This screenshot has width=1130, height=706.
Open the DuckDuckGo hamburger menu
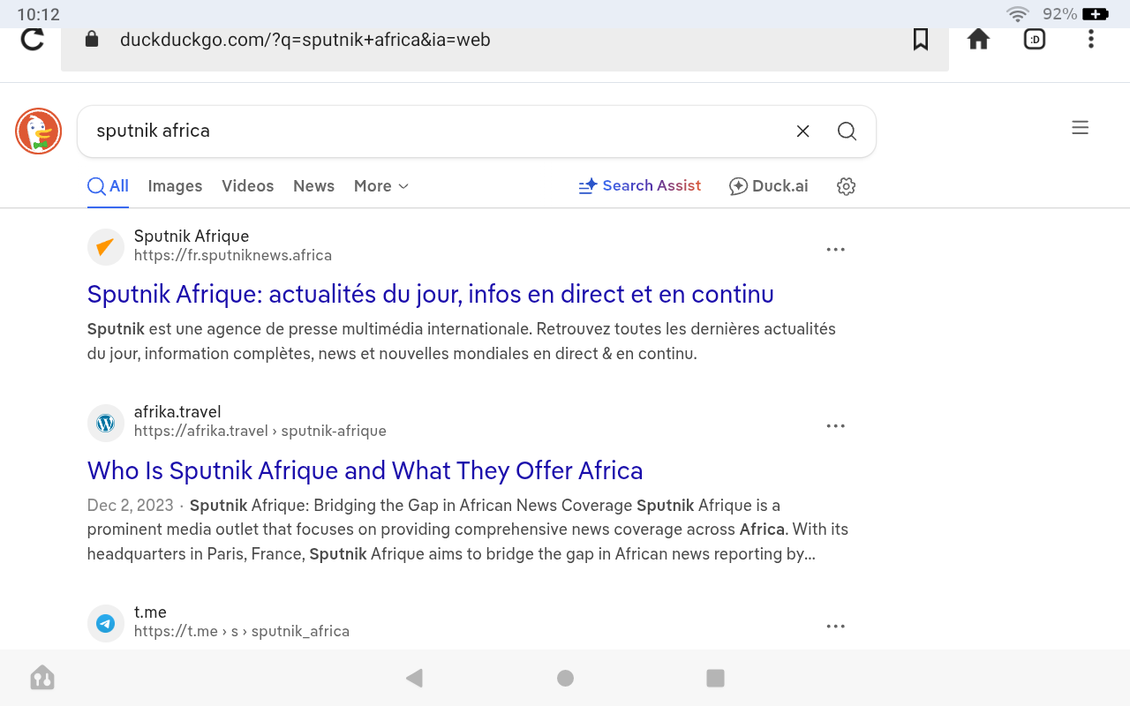point(1080,128)
